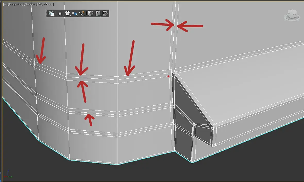Grab the MassFX toolbar grip handle
Viewport: 304px width, 182px height.
(x=47, y=13)
